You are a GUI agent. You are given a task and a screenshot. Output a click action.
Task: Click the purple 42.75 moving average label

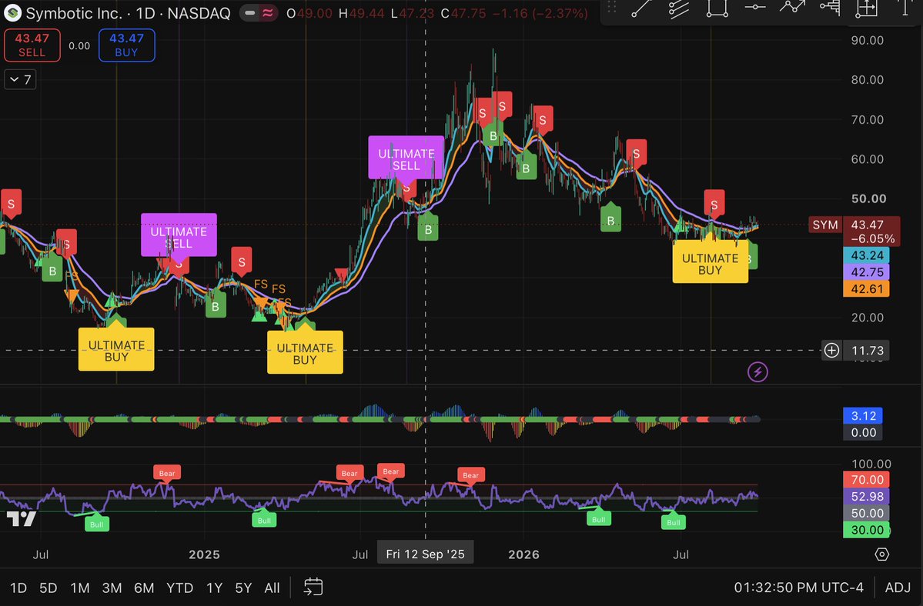click(x=866, y=272)
